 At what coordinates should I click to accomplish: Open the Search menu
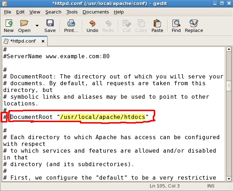(x=53, y=12)
